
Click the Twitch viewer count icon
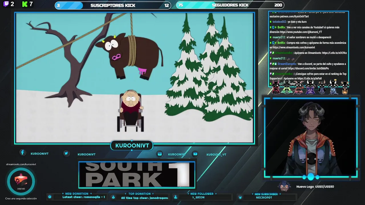tap(6, 4)
